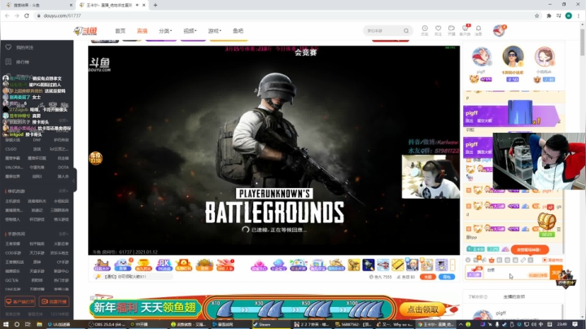Switch to the 主播的友邻 tab

click(514, 296)
